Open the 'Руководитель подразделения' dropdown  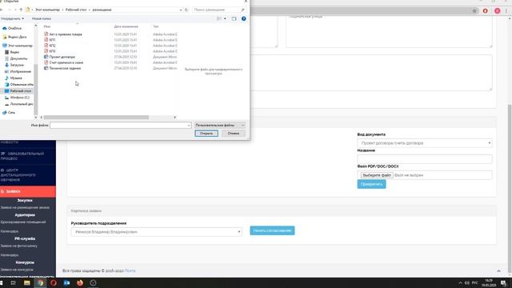157,232
